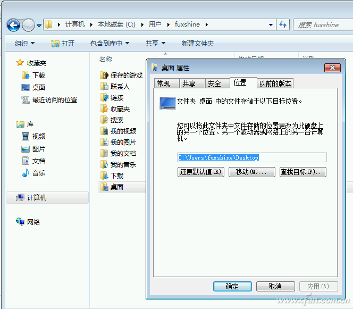
Task: Select 计算机 in the address breadcrumb
Action: coord(75,24)
